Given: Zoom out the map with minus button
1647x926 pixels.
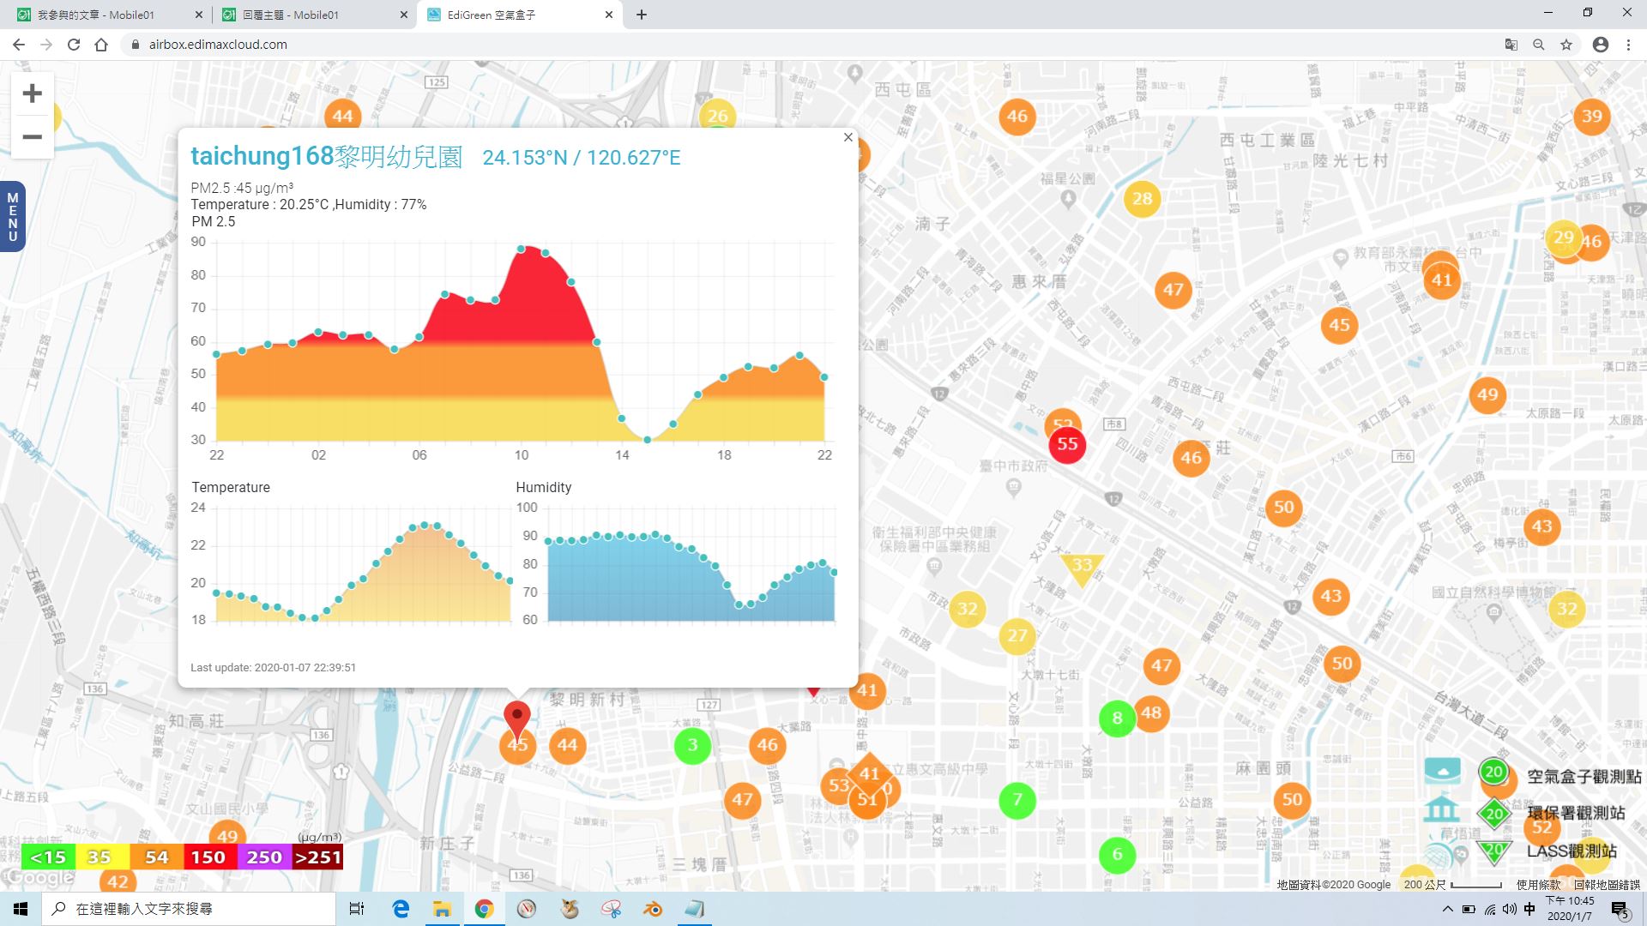Looking at the screenshot, I should pyautogui.click(x=32, y=137).
